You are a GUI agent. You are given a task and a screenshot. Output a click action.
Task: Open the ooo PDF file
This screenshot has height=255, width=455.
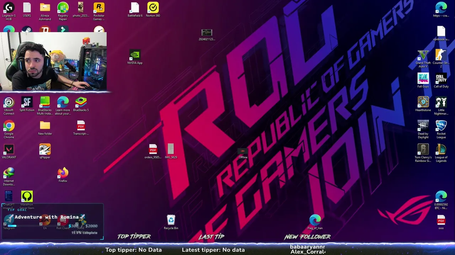441,222
